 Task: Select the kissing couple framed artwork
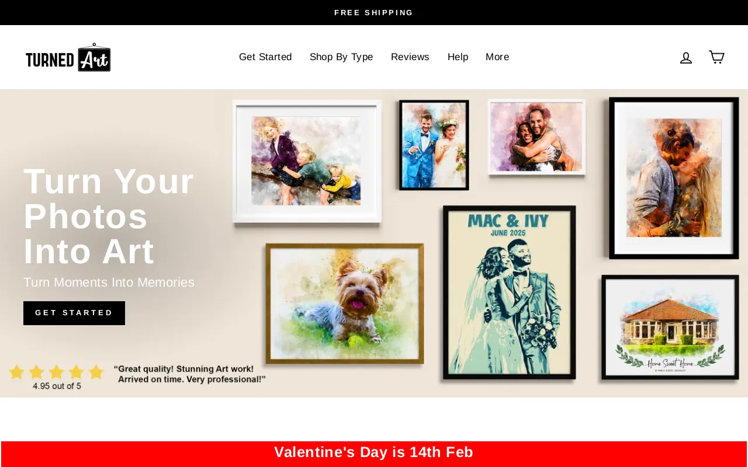coord(674,178)
